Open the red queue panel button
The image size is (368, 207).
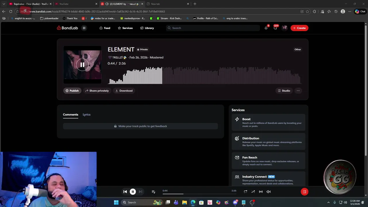coord(304,191)
